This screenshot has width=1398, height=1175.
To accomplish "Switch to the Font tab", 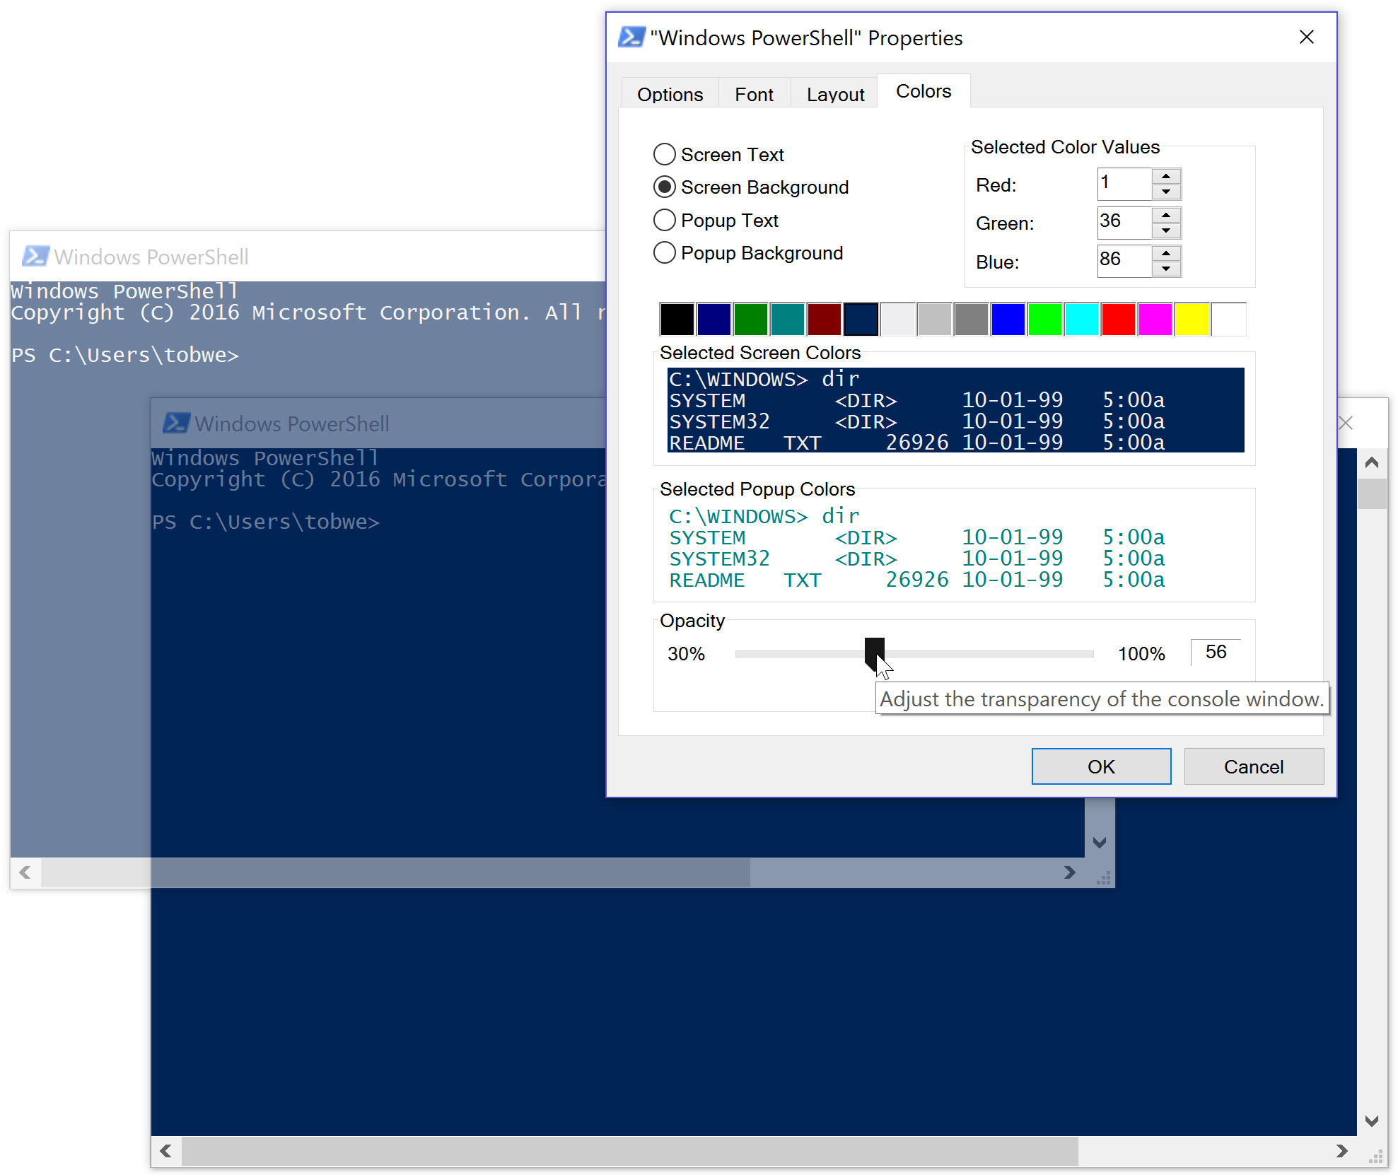I will [754, 94].
